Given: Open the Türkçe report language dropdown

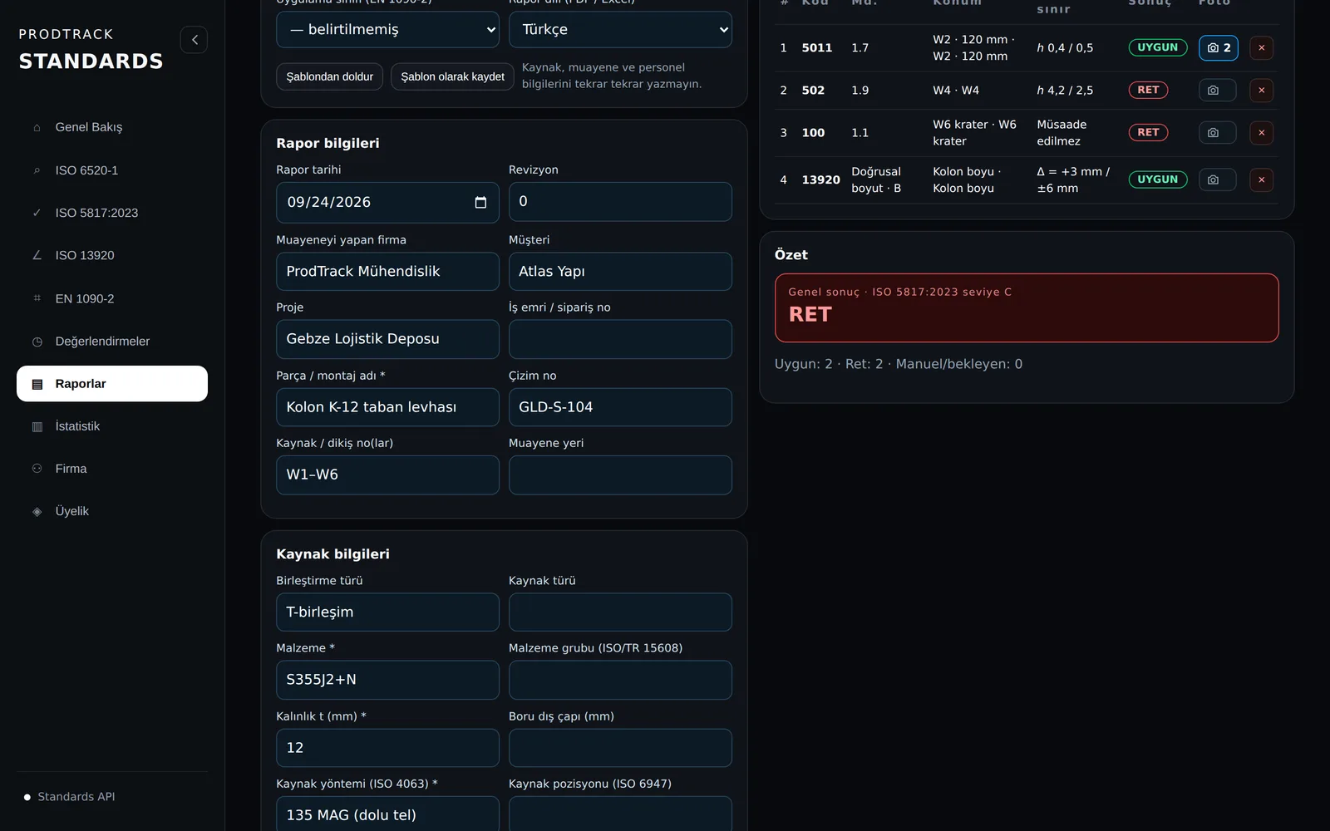Looking at the screenshot, I should click(x=620, y=29).
